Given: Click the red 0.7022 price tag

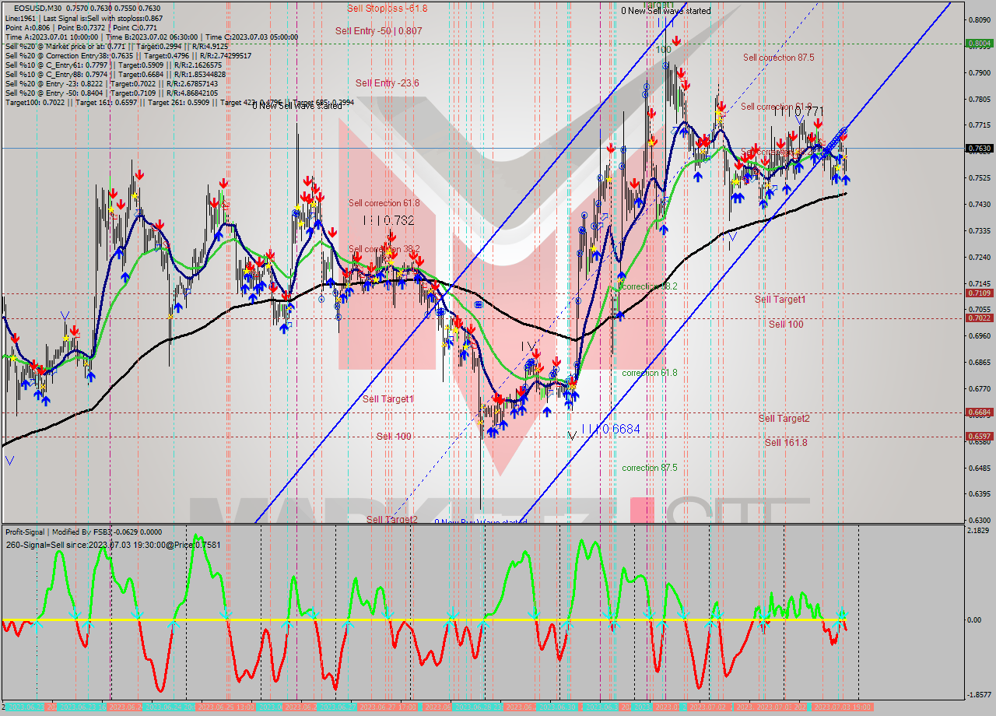Looking at the screenshot, I should (978, 318).
